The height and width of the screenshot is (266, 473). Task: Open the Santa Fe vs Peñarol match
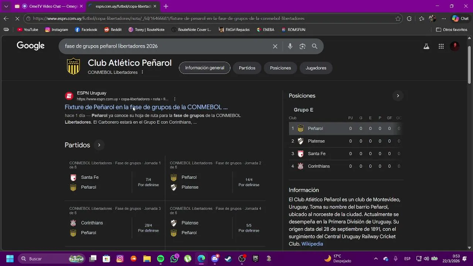click(115, 178)
